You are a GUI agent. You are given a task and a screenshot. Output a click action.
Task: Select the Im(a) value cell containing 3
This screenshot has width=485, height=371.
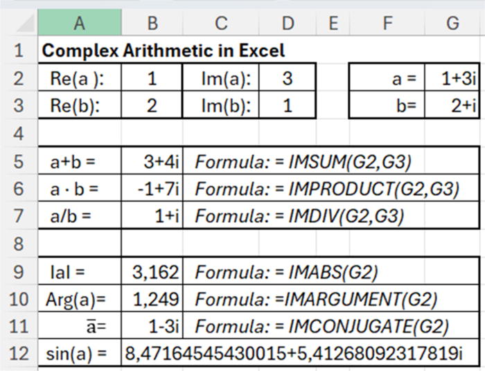click(288, 78)
